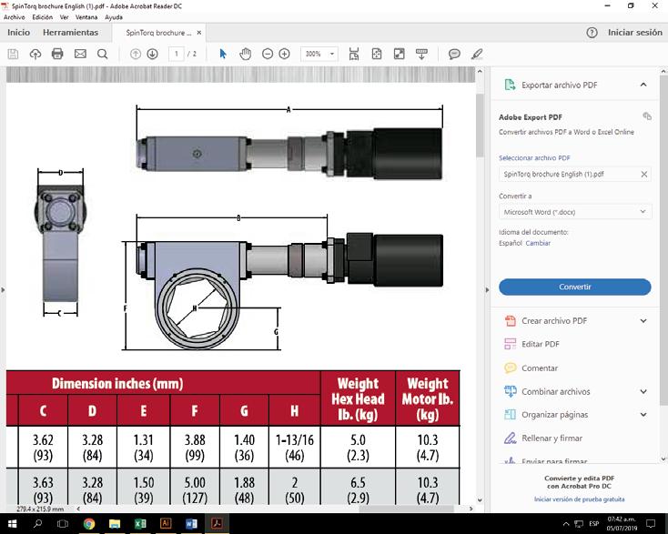Collapse the Exportar archivo PDF panel
This screenshot has width=668, height=534.
click(643, 85)
